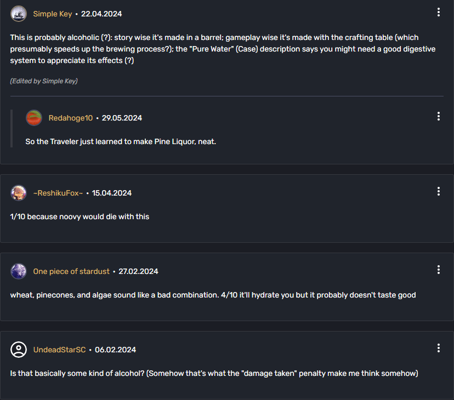
Task: Visit Simple Key username link
Action: pos(53,14)
